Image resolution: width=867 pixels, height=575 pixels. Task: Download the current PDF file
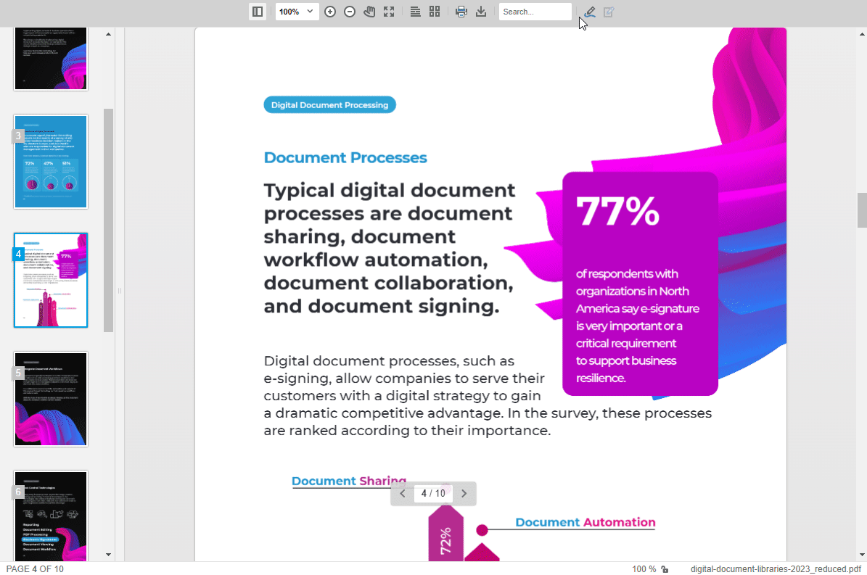pos(481,12)
